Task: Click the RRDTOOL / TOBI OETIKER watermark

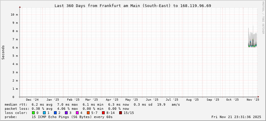Action: (263, 18)
